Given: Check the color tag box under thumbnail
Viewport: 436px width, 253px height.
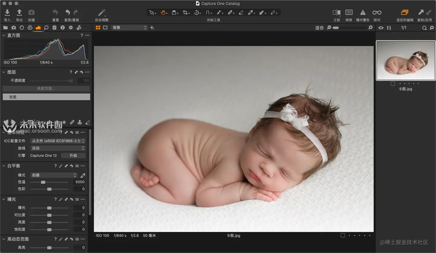Looking at the screenshot, I should tap(393, 84).
